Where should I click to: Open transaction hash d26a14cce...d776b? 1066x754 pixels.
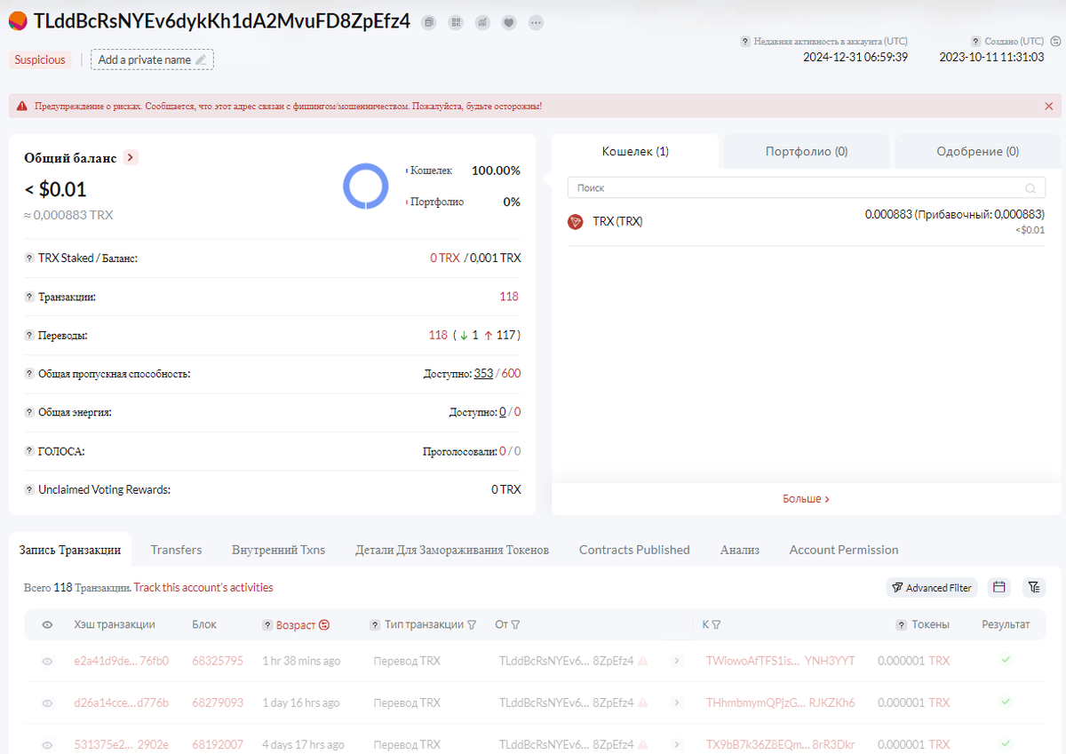coord(121,703)
